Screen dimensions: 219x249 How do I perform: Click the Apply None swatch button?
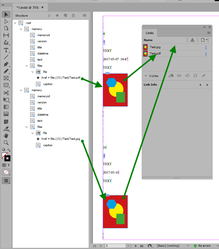click(x=6, y=172)
